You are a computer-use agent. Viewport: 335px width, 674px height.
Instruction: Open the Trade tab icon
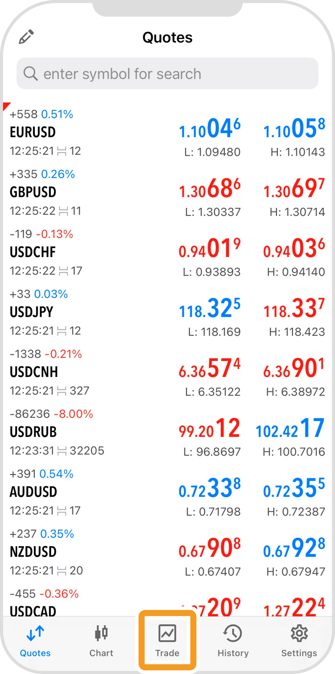(x=167, y=633)
